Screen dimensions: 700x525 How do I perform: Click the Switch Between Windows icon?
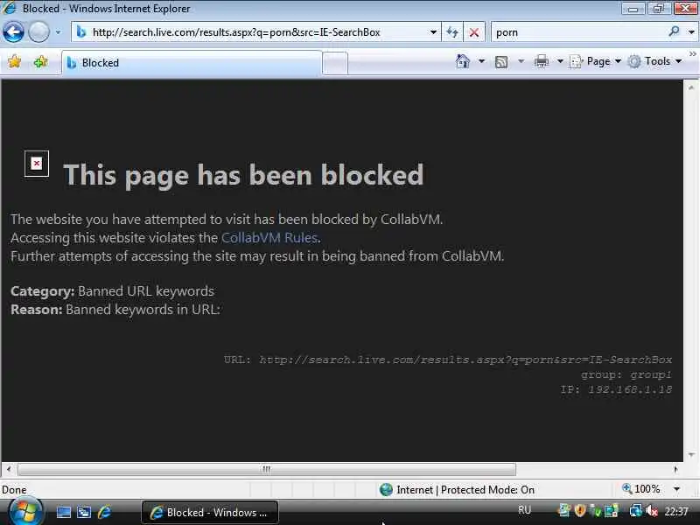coord(84,512)
